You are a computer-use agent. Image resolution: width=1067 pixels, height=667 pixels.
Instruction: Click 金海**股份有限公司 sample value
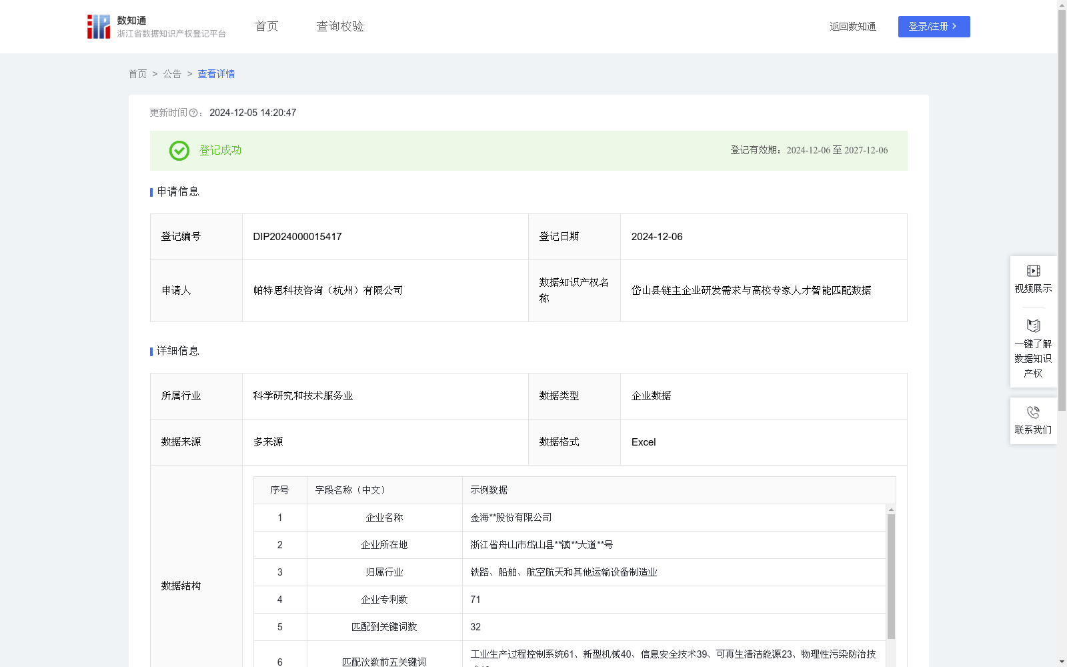(511, 518)
